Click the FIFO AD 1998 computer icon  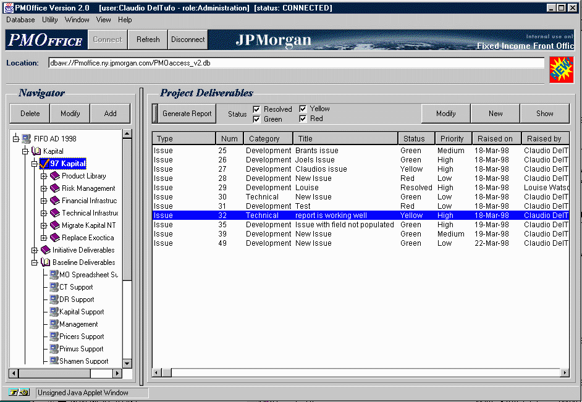click(x=27, y=139)
